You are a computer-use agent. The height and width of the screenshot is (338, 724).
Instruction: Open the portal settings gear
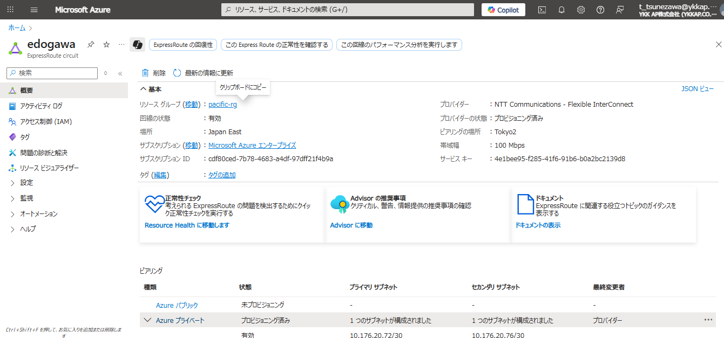(x=581, y=10)
